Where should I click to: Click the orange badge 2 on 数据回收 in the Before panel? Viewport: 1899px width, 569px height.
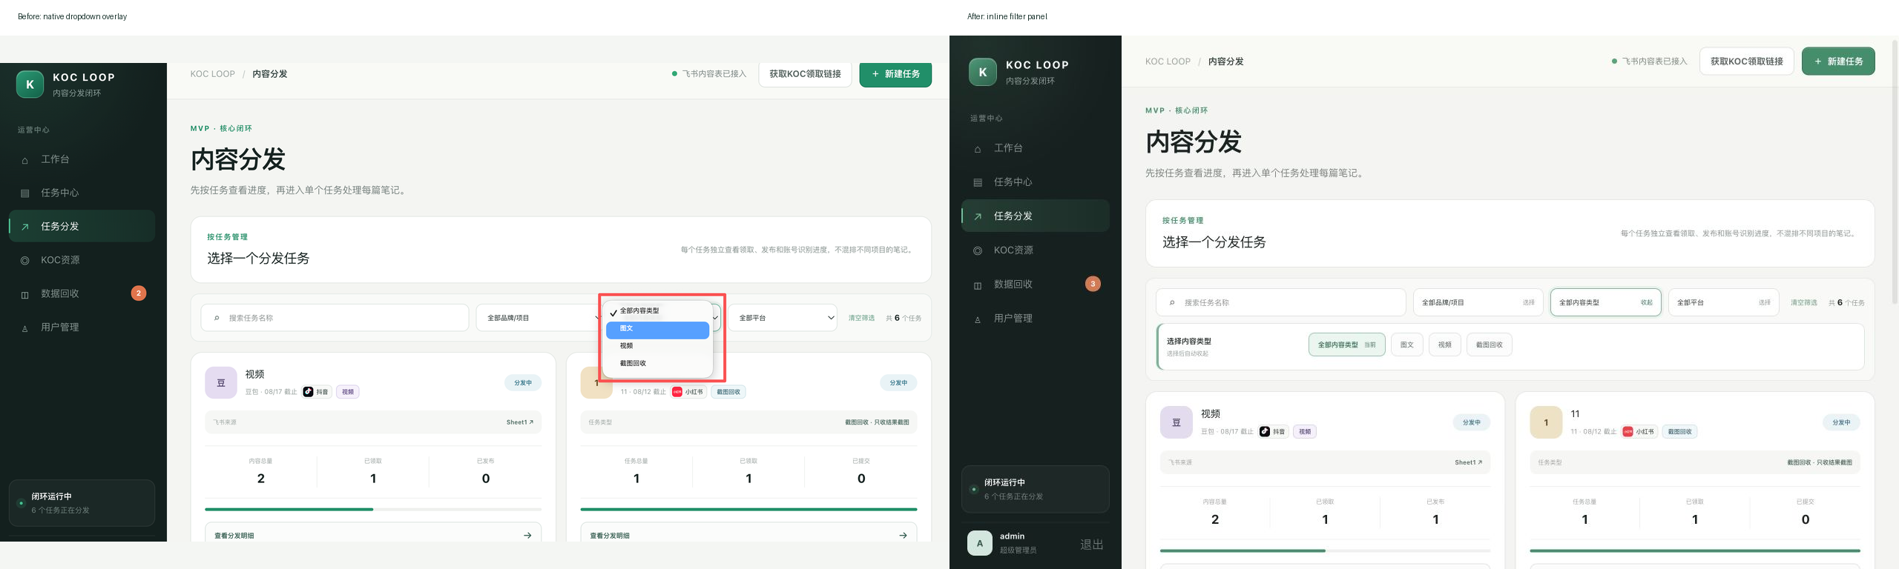(x=139, y=293)
